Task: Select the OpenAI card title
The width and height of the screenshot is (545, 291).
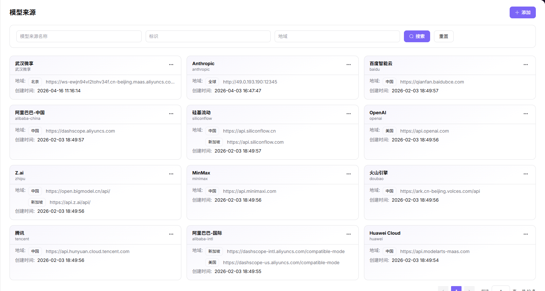Action: pos(378,113)
